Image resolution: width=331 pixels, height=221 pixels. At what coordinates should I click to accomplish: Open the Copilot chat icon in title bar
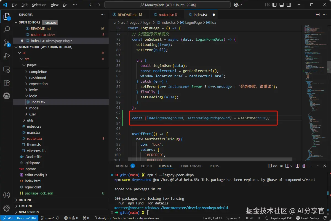(x=236, y=5)
